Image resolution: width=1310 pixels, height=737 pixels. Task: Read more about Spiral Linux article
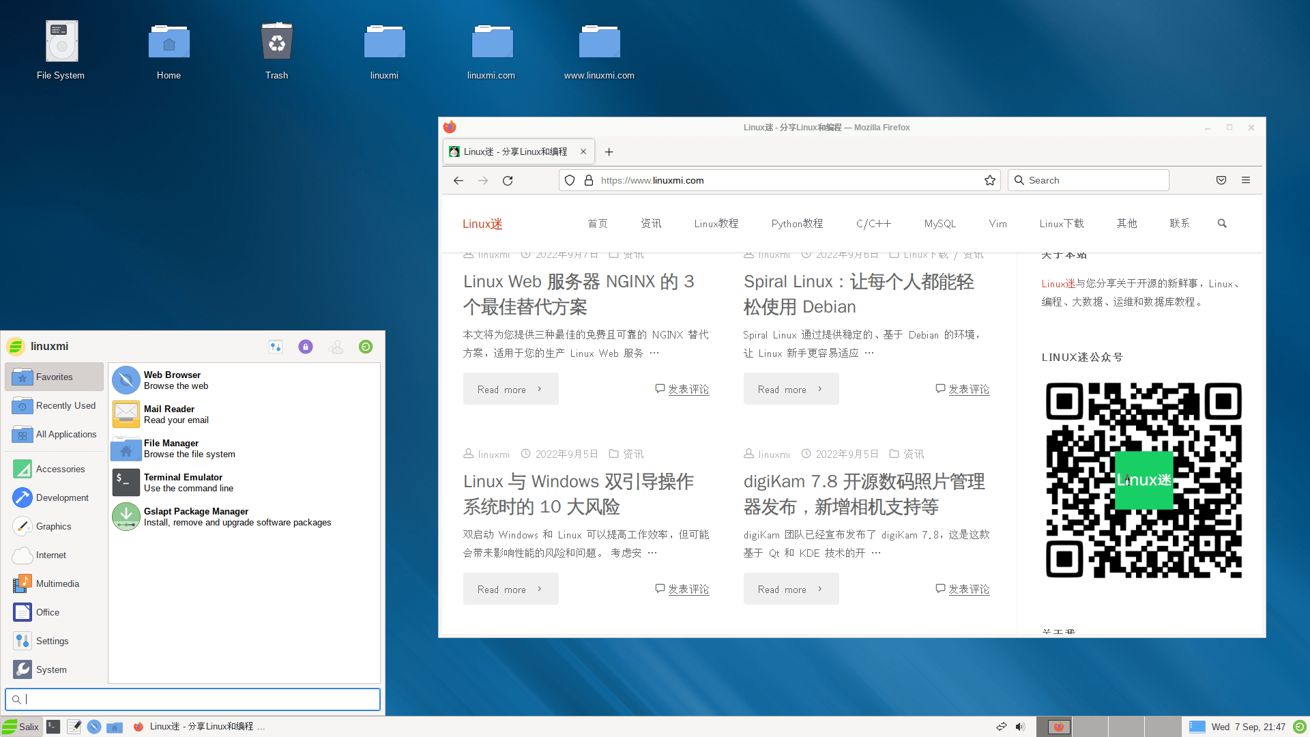click(790, 388)
